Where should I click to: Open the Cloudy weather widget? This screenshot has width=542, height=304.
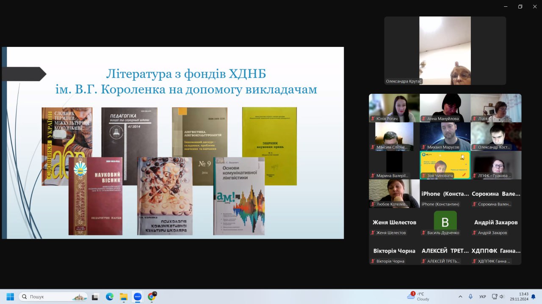[418, 296]
